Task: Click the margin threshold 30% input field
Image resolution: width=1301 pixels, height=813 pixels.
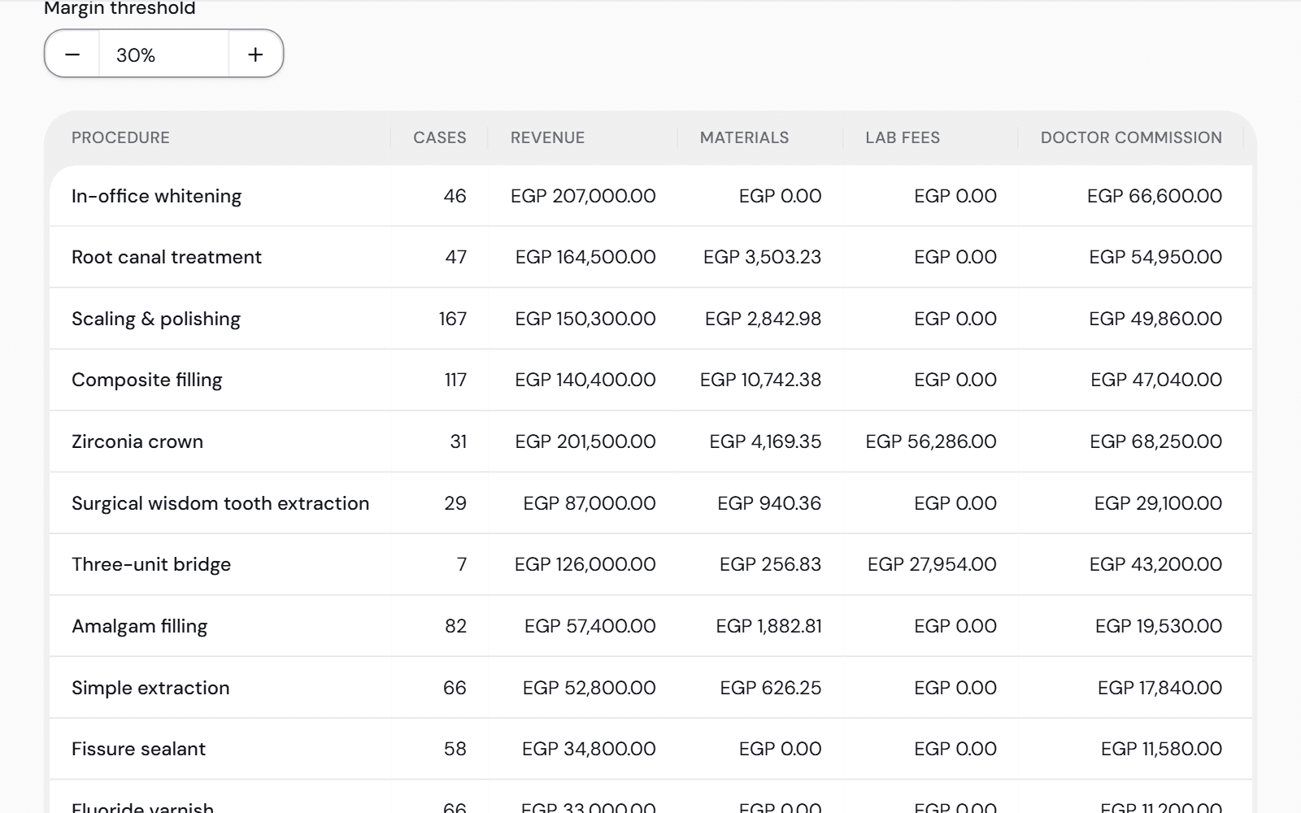Action: click(163, 54)
